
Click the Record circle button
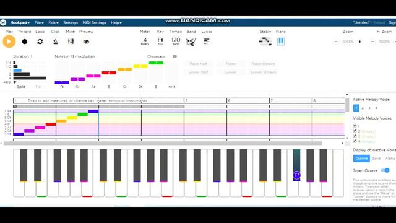(x=25, y=42)
